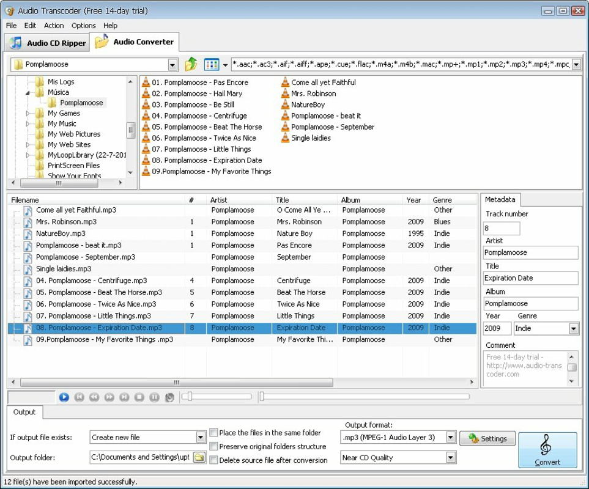Switch to the Audio CD Ripper tab
Screen dimensions: 589x489
click(47, 43)
